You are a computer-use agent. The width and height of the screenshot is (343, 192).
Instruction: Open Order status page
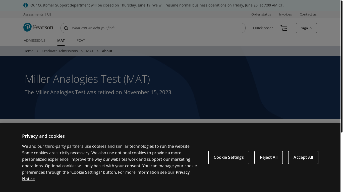(261, 14)
